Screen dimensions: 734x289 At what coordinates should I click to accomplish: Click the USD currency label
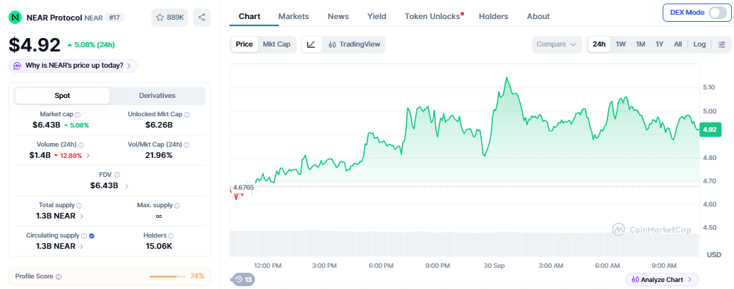714,255
